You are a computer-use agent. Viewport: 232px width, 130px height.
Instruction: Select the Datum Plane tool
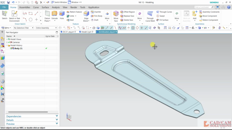[47, 16]
